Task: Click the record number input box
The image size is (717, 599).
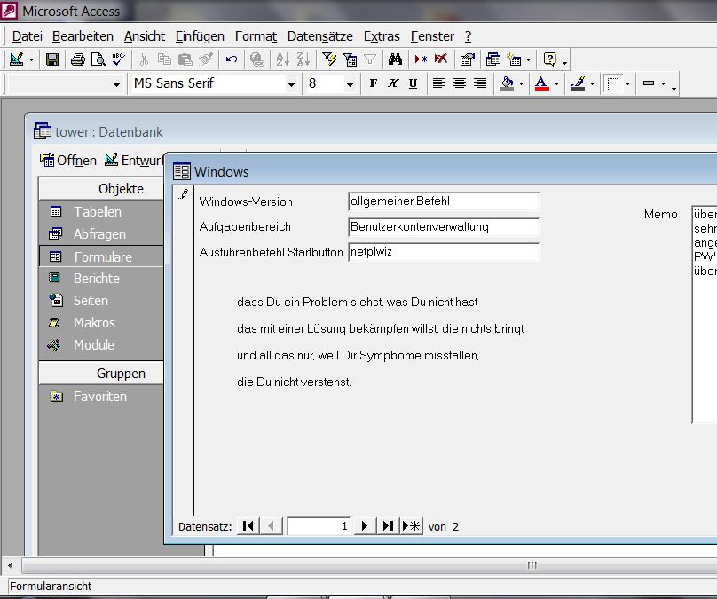Action: coord(319,526)
